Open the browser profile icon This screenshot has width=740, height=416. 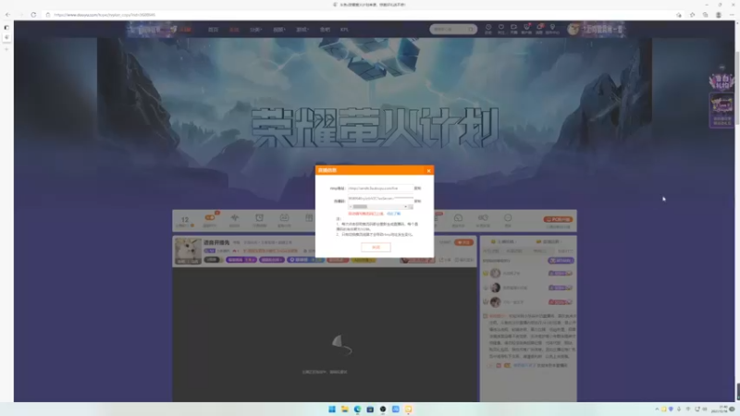[x=719, y=15]
